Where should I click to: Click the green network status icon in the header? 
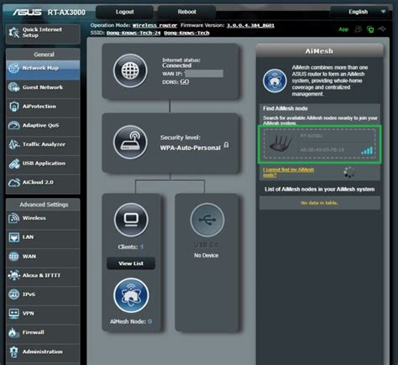tap(370, 29)
